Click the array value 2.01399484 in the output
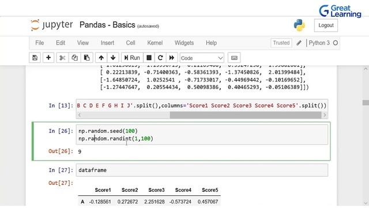The width and height of the screenshot is (369, 208). tap(284, 72)
